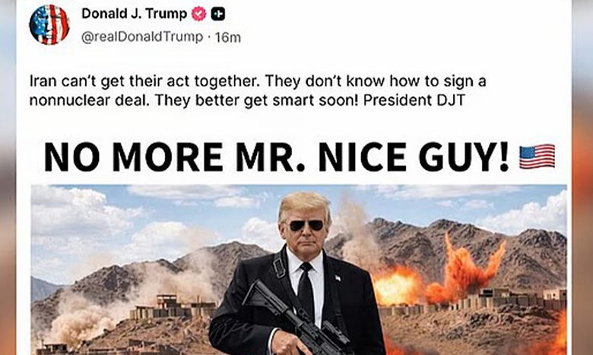Click the NO MORE MR. NICE GUY! headline
This screenshot has width=593, height=355.
[x=277, y=157]
